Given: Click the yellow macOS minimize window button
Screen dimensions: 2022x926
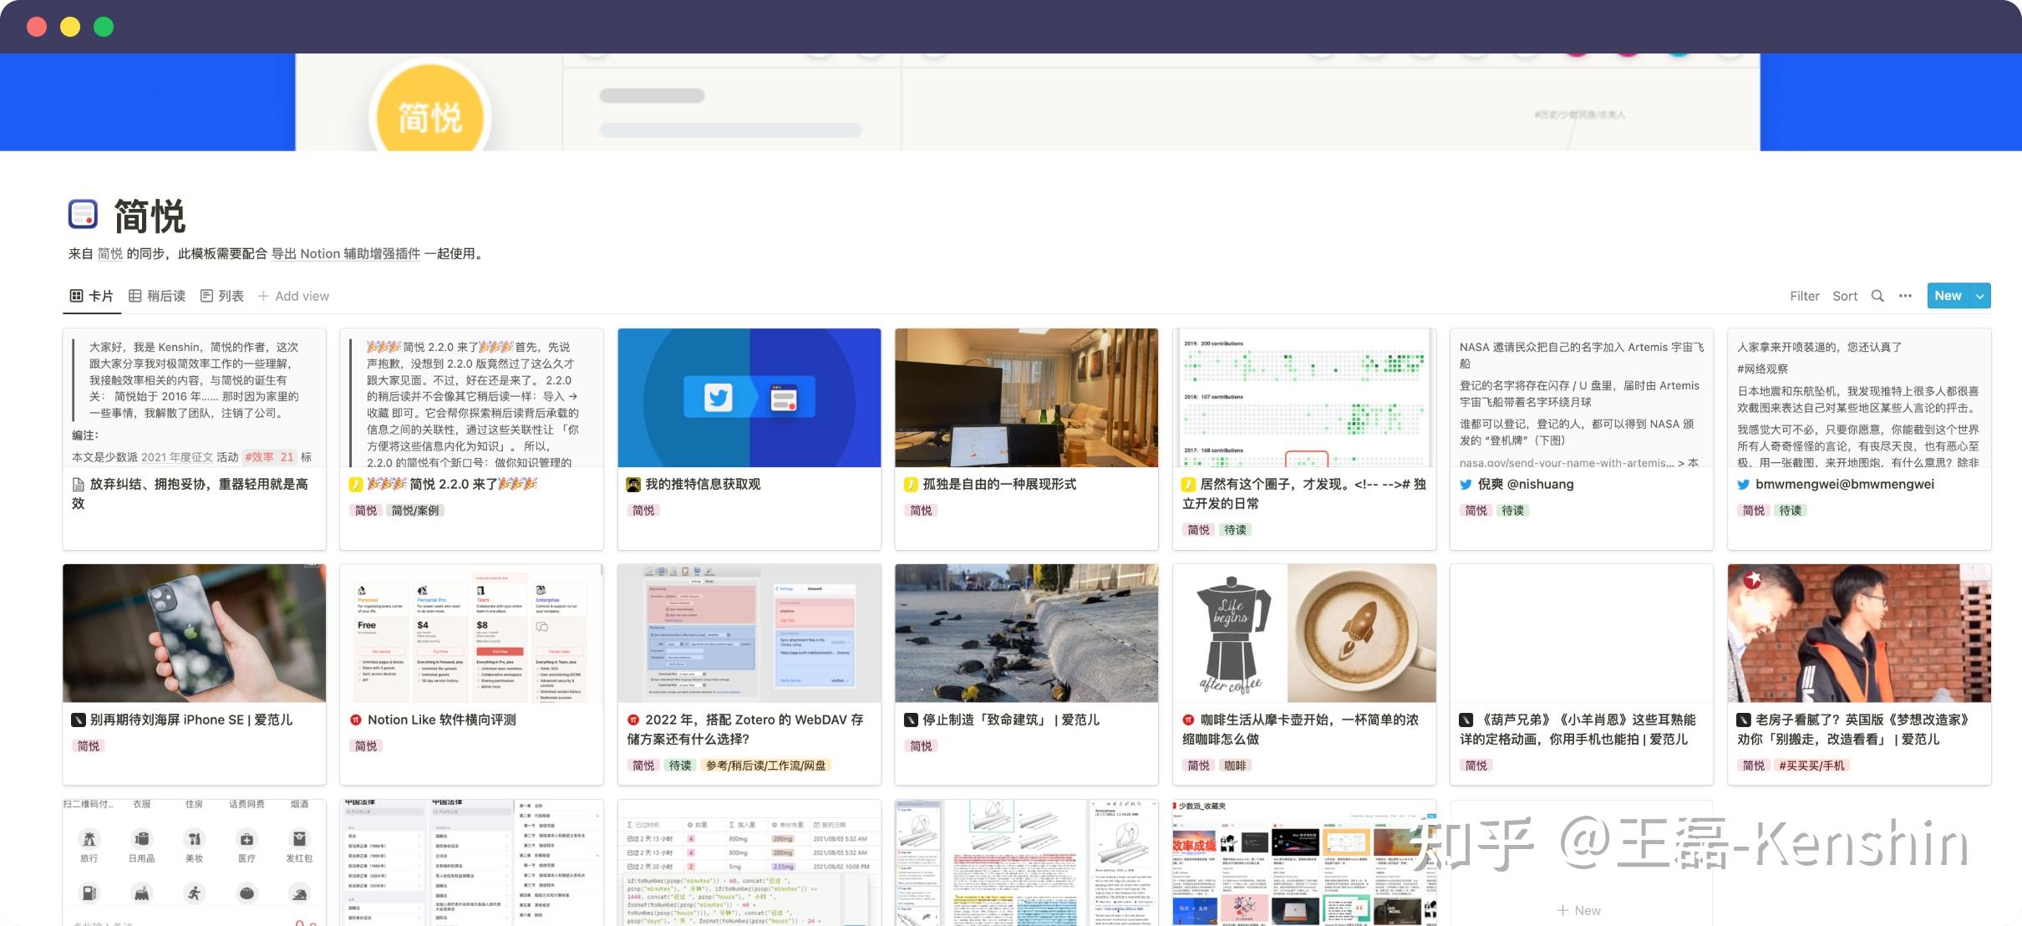Looking at the screenshot, I should (70, 27).
